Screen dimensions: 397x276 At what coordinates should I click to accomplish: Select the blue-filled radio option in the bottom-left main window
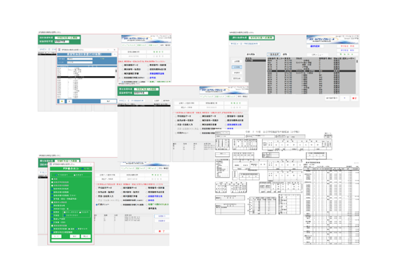97,204
